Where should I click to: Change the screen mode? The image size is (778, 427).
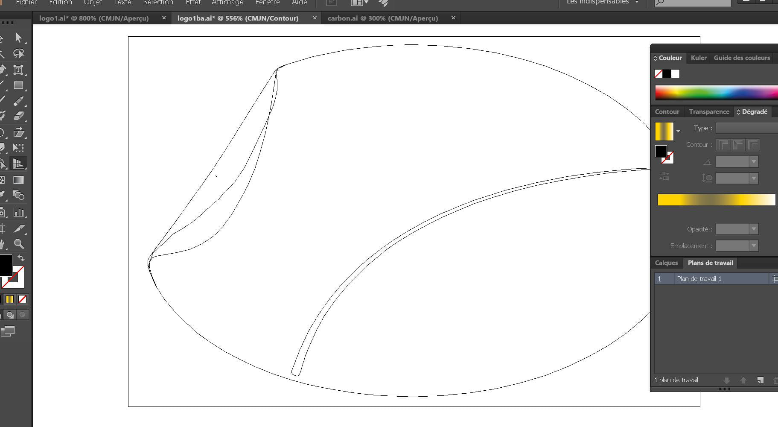(8, 331)
